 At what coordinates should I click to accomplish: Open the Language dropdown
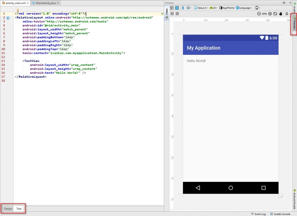click(x=244, y=8)
